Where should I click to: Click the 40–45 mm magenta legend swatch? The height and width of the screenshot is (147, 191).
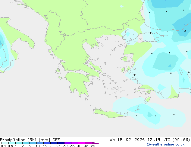[82, 143]
